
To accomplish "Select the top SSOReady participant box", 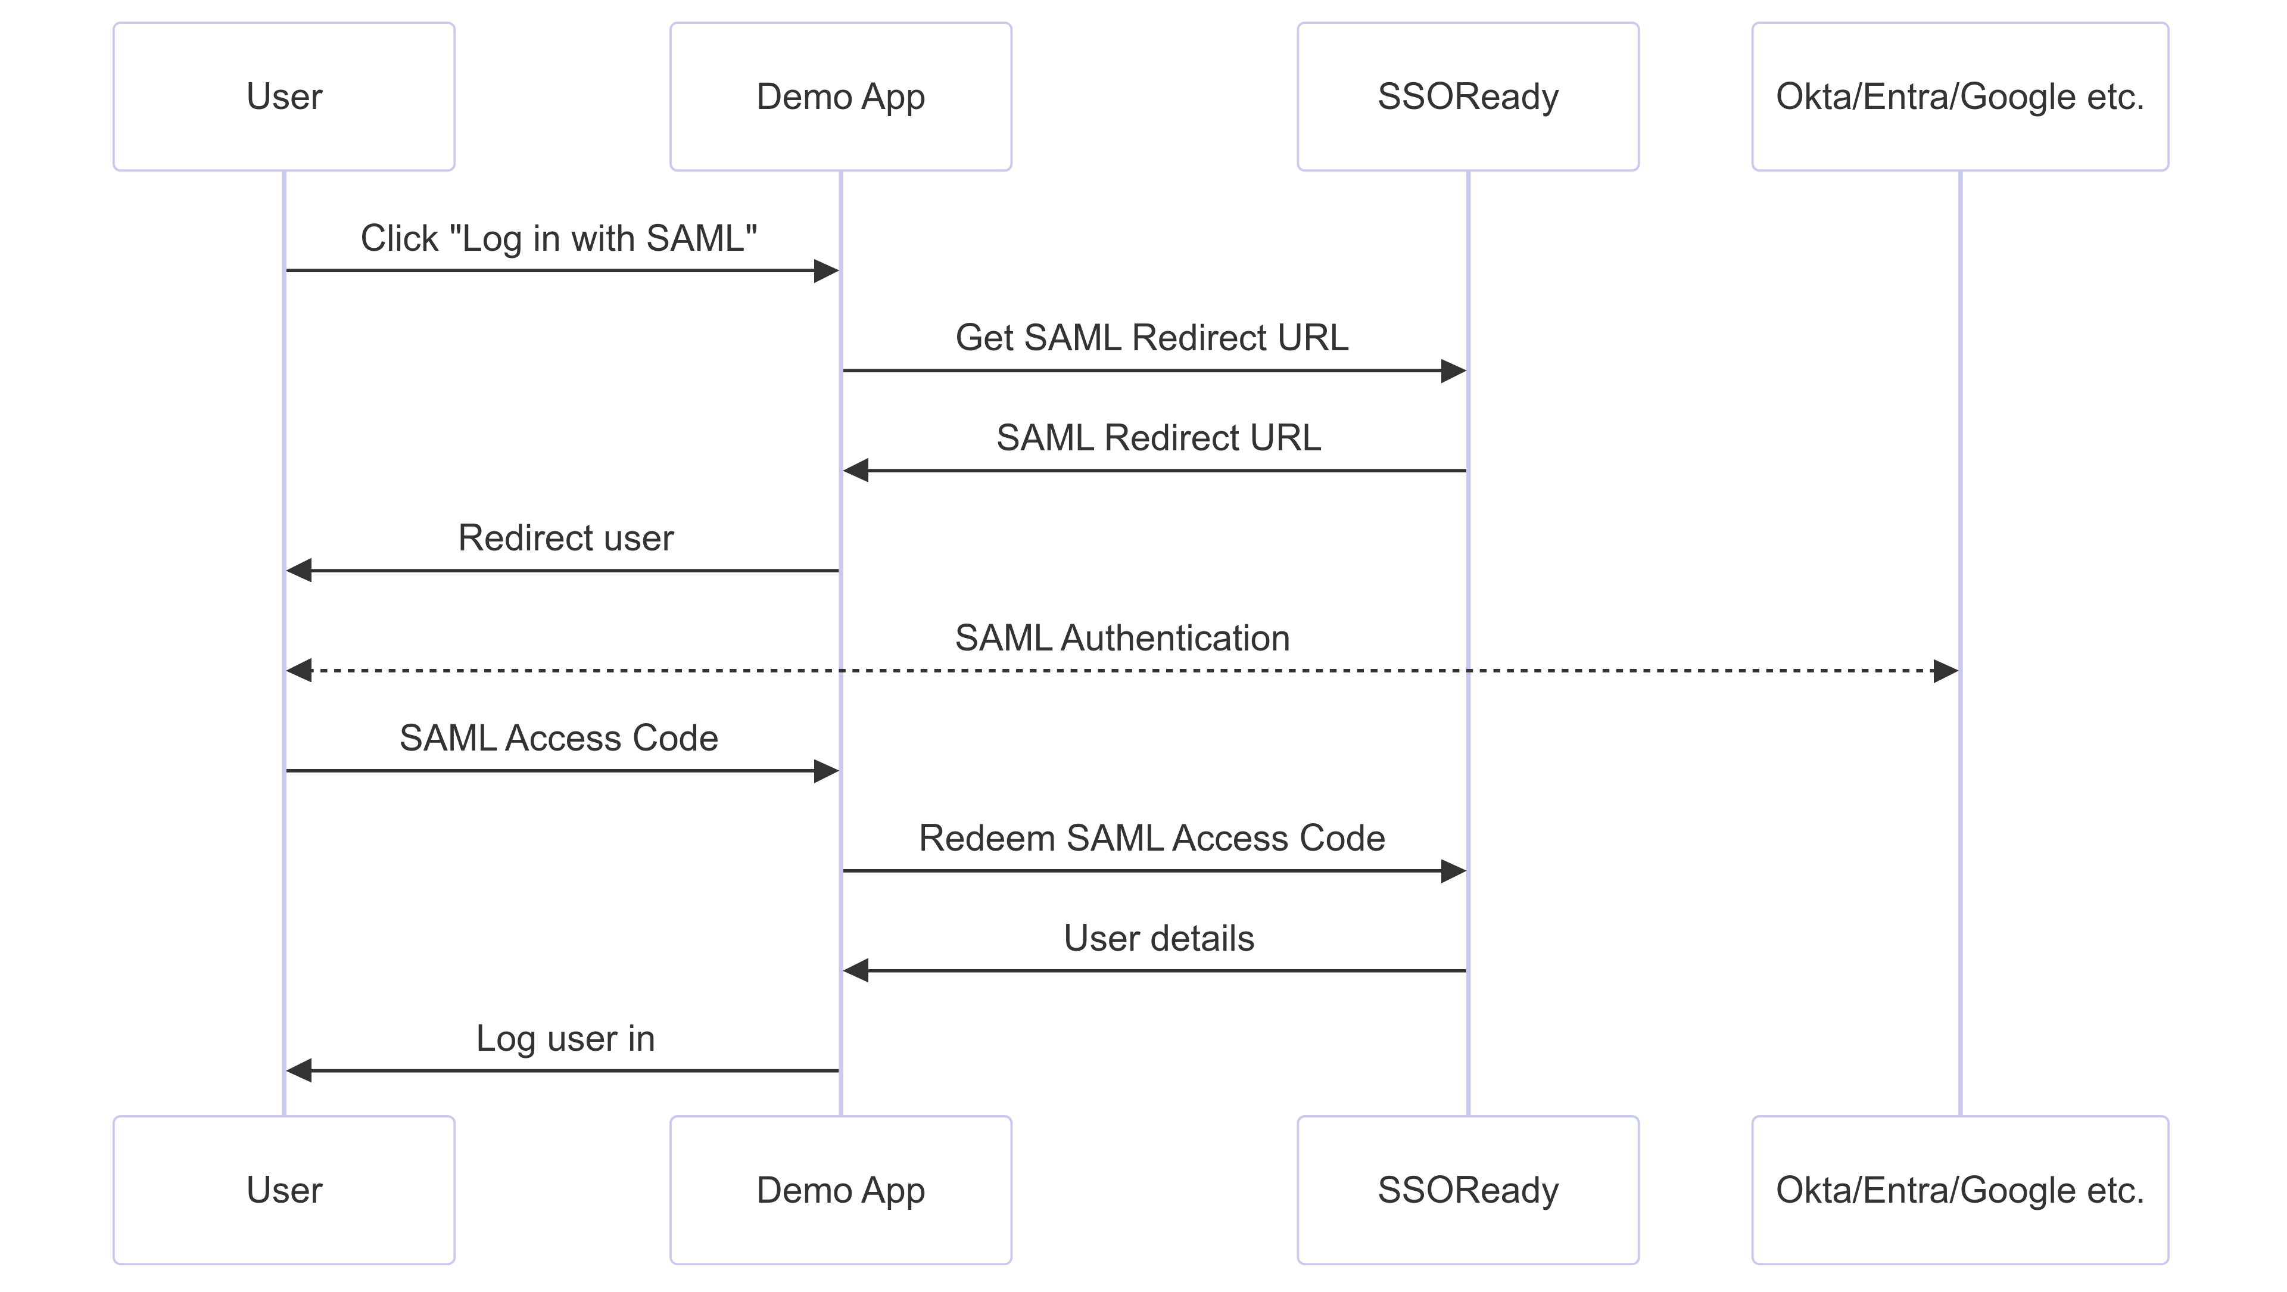I will 1467,96.
